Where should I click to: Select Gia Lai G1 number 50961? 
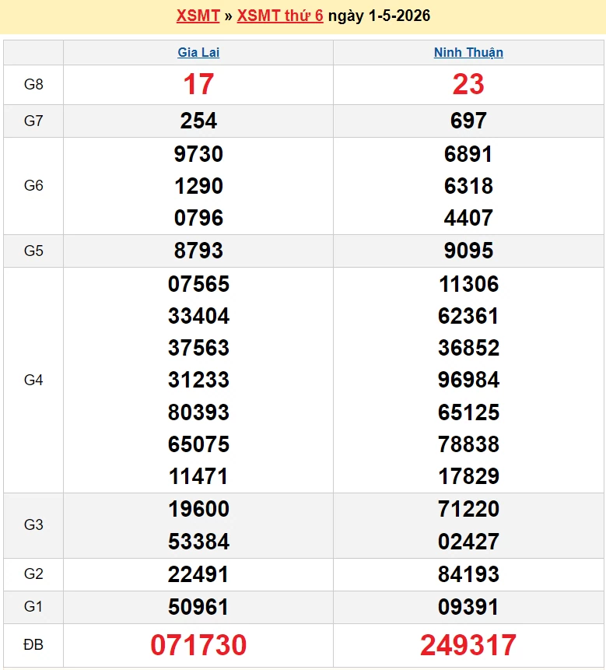[198, 607]
